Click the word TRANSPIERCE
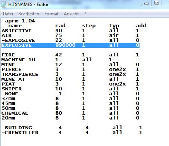This screenshot has height=146, width=169. tap(20, 74)
